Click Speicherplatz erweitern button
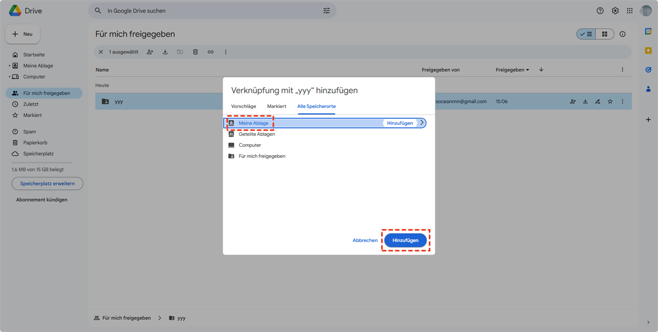The image size is (658, 332). pos(48,184)
